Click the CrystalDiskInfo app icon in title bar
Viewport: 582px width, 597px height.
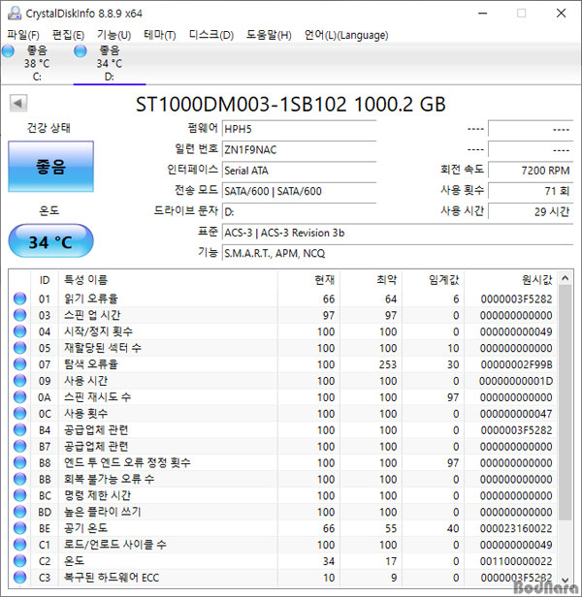pyautogui.click(x=15, y=14)
